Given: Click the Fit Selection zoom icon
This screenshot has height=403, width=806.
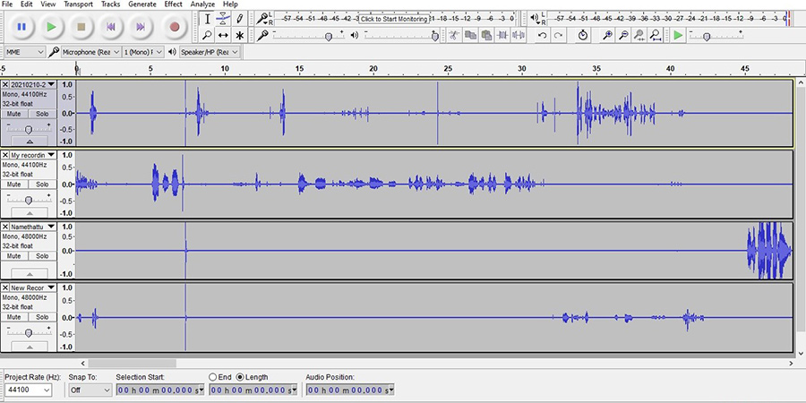Looking at the screenshot, I should click(639, 36).
